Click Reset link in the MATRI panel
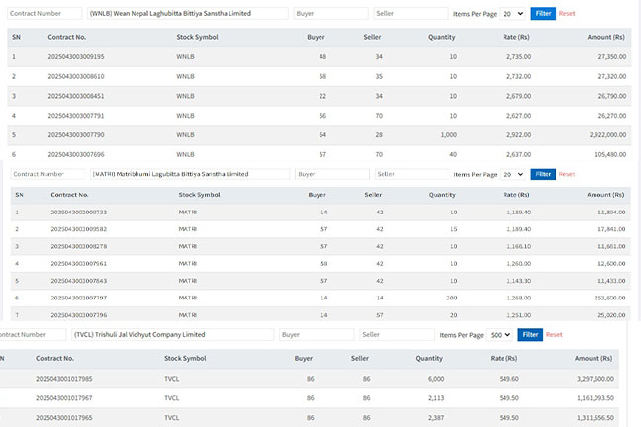Screen dimensions: 641x427 pos(567,174)
